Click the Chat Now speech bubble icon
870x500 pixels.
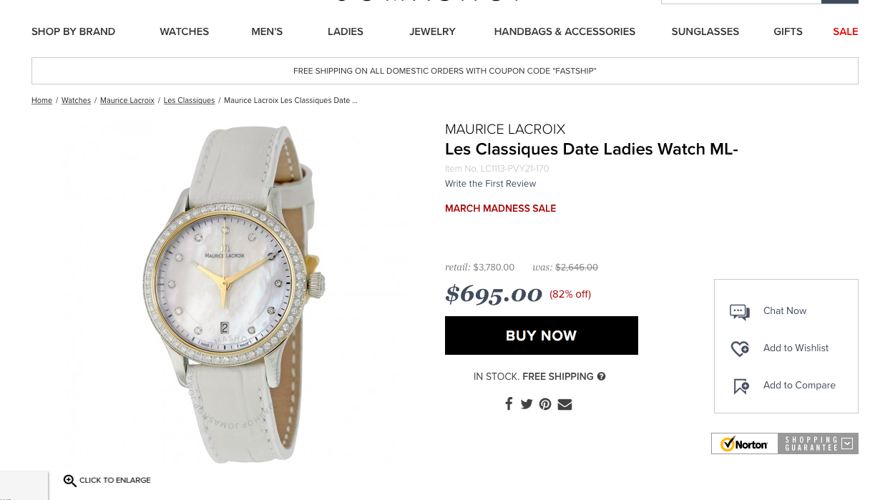740,311
